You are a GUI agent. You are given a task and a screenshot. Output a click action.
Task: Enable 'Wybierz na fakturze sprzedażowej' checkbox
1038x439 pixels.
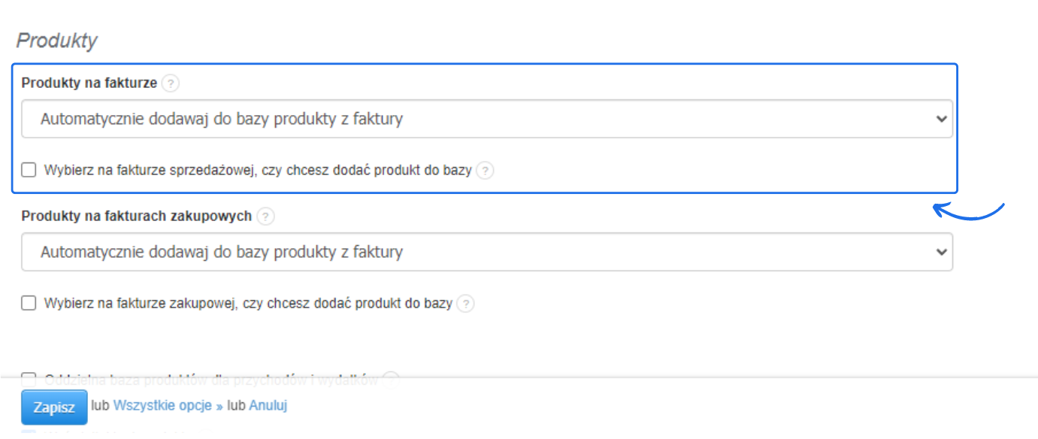(29, 170)
